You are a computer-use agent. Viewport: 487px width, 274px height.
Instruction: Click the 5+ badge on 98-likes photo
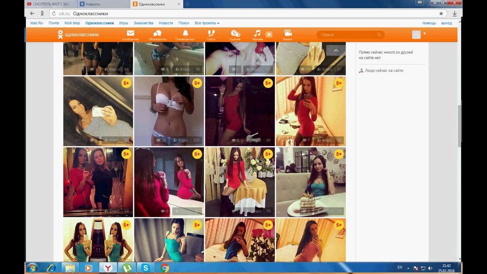pyautogui.click(x=339, y=83)
